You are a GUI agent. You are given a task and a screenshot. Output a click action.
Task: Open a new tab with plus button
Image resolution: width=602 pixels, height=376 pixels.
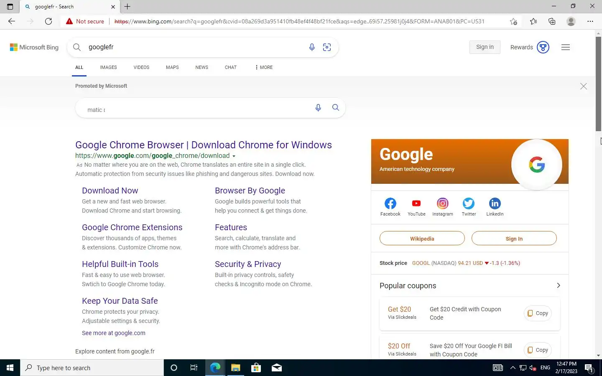[128, 7]
